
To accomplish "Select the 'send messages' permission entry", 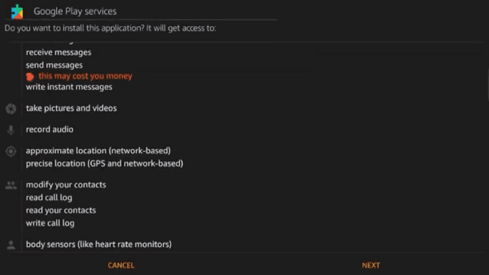I will (54, 65).
